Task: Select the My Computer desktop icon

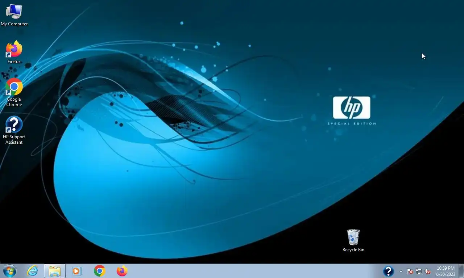Action: pos(14,15)
